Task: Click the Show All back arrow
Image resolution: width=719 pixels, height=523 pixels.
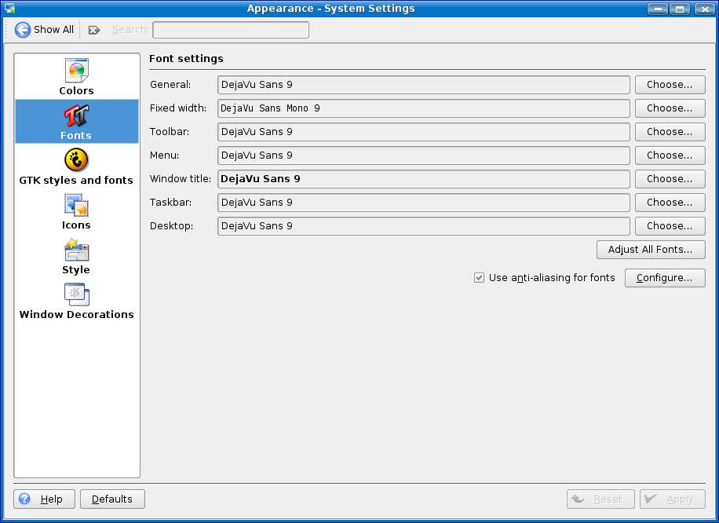Action: pyautogui.click(x=24, y=30)
